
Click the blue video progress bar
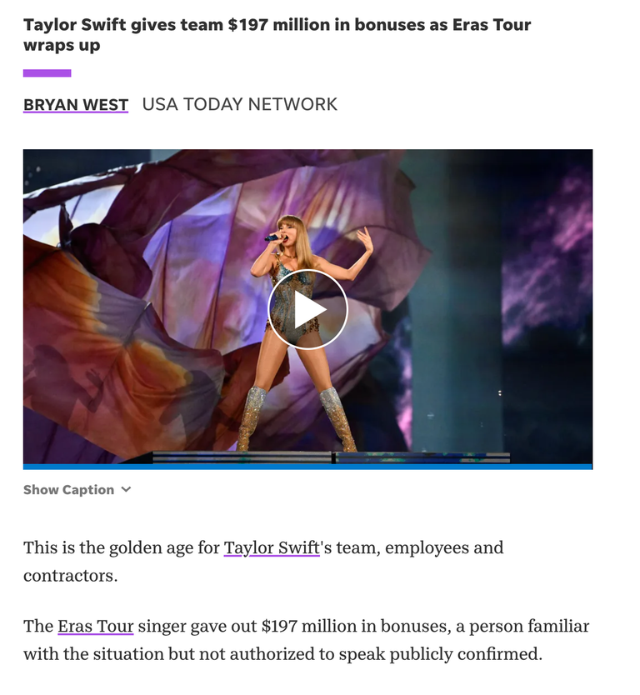click(307, 467)
